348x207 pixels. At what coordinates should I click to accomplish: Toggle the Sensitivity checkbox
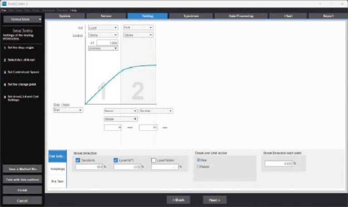[x=78, y=160]
